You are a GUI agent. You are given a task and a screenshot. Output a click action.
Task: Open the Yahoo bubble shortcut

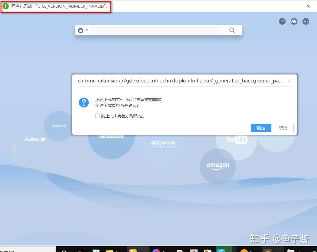pyautogui.click(x=59, y=126)
